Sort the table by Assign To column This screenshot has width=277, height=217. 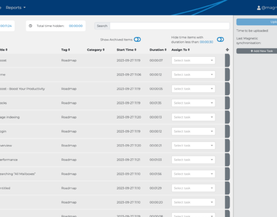180,50
